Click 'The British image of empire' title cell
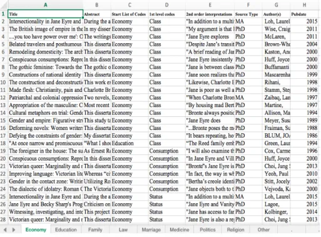The height and width of the screenshot is (237, 321). coord(45,29)
